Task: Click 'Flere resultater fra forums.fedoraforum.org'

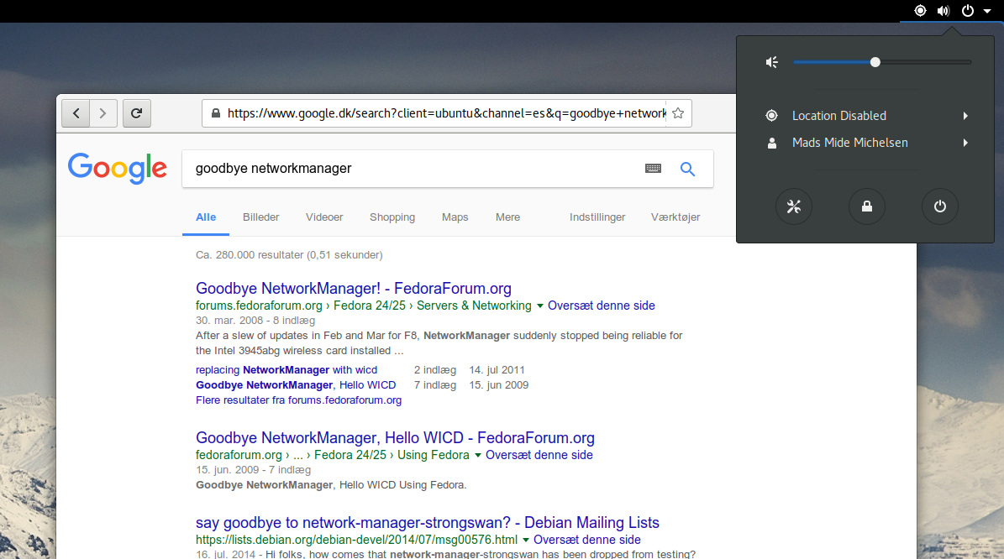Action: [x=298, y=400]
